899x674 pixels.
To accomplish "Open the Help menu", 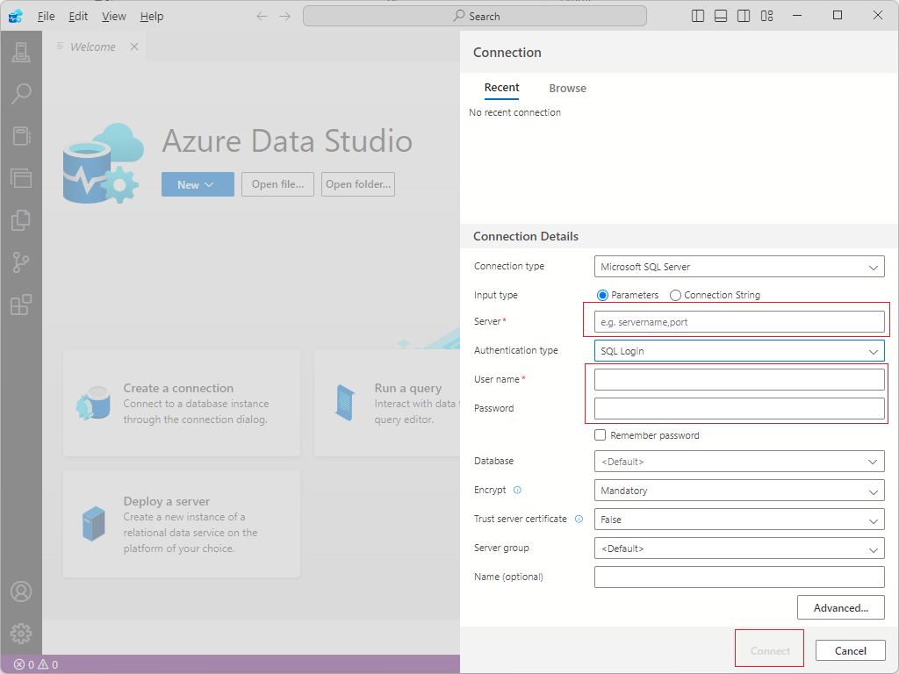I will click(x=151, y=16).
